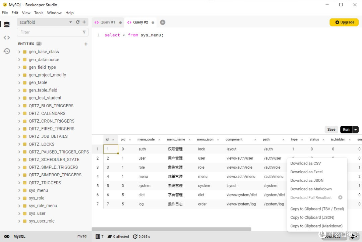
Task: Open the Tools menu
Action: point(39,13)
